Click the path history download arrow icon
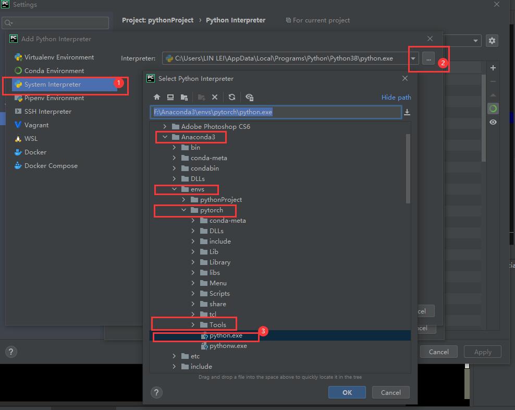Viewport: 515px width, 410px height. click(407, 112)
